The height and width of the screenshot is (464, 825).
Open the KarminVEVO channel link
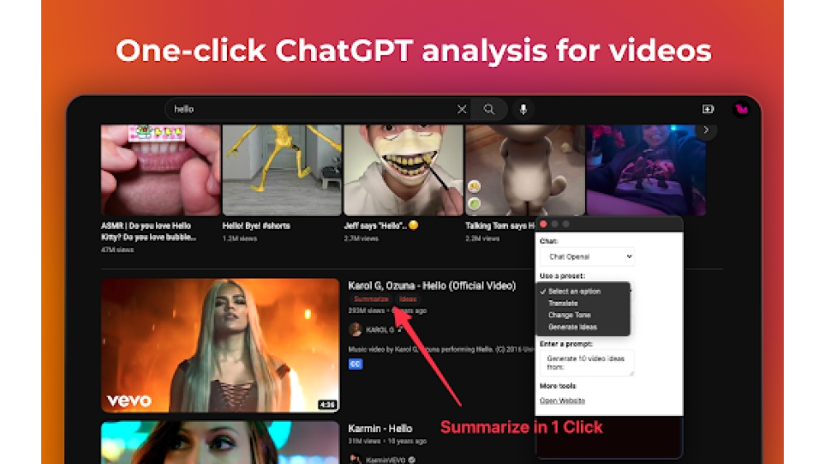point(385,460)
